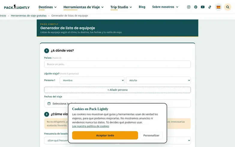The height and width of the screenshot is (147, 235).
Task: Expand the Destinos menu
Action: click(x=47, y=7)
